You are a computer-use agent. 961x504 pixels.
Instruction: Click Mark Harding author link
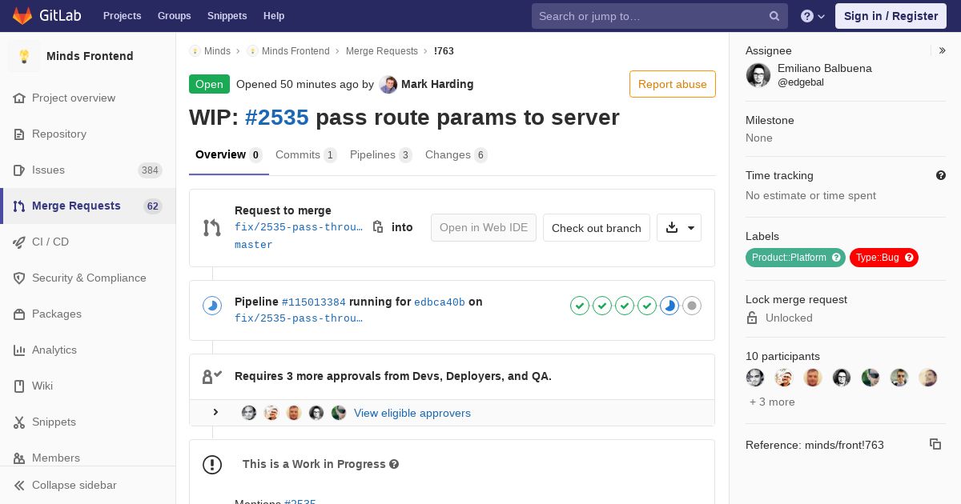pos(437,84)
